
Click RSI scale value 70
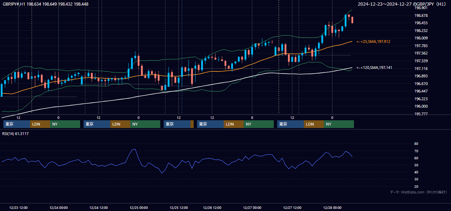(x=416, y=151)
